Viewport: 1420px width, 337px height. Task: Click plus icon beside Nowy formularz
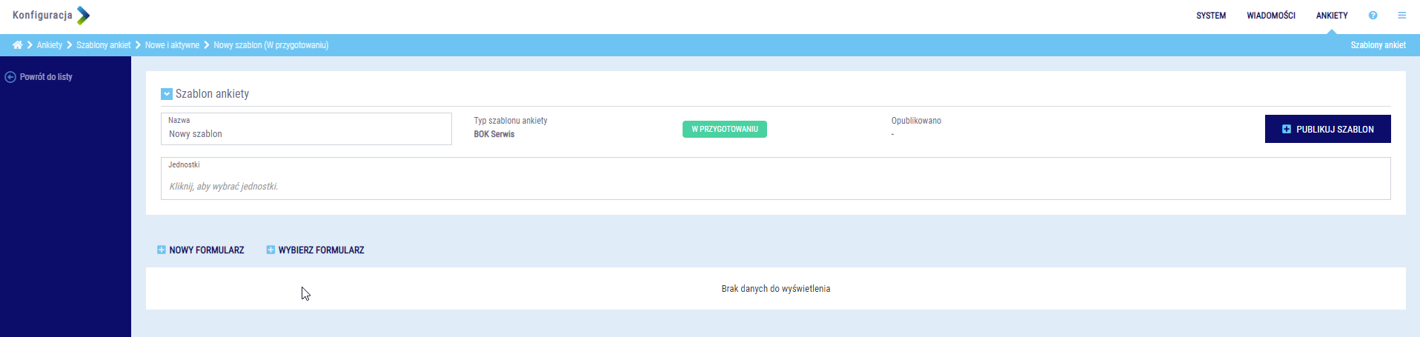162,250
